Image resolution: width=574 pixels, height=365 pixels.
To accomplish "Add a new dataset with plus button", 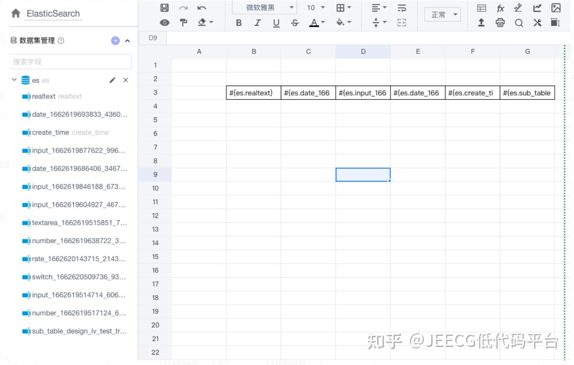I will tap(115, 41).
